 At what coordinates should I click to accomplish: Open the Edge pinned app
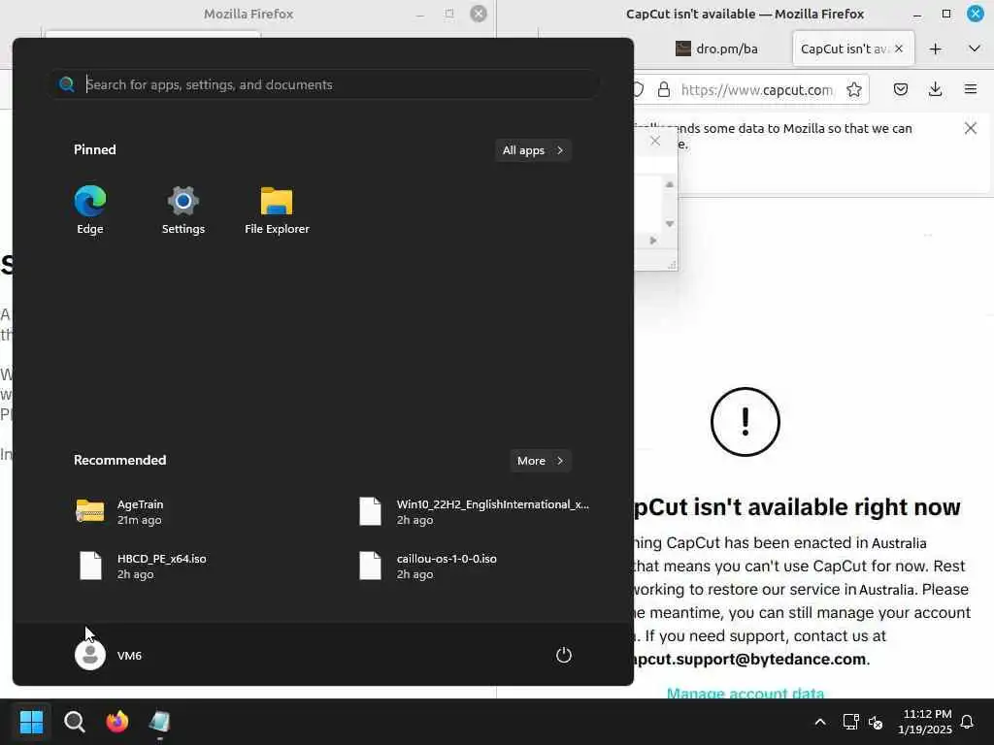[x=90, y=210]
